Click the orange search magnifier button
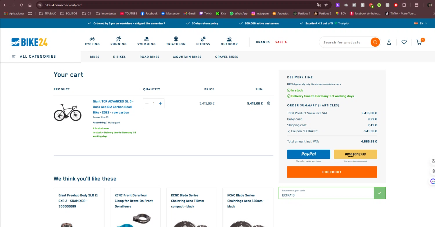This screenshot has width=435, height=227. coord(375,42)
